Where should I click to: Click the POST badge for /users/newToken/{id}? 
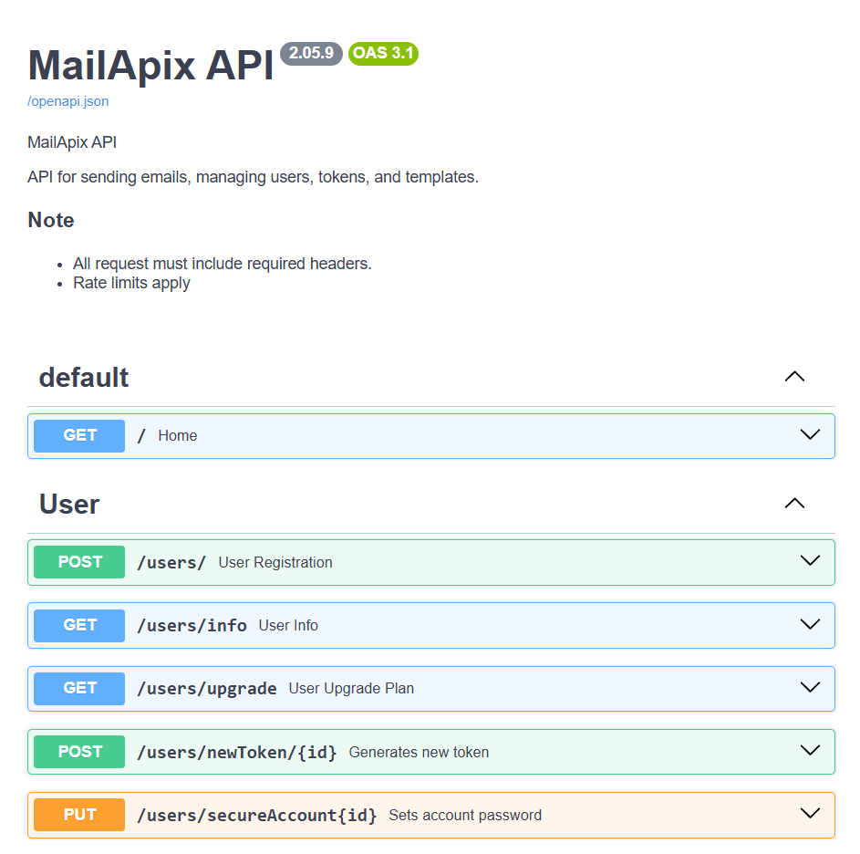point(78,751)
